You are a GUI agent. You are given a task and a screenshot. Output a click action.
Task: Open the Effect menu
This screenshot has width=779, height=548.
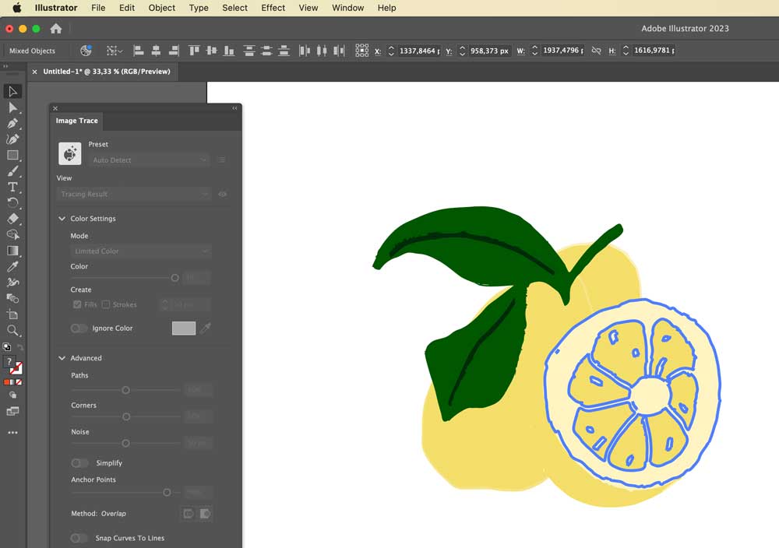[x=273, y=8]
